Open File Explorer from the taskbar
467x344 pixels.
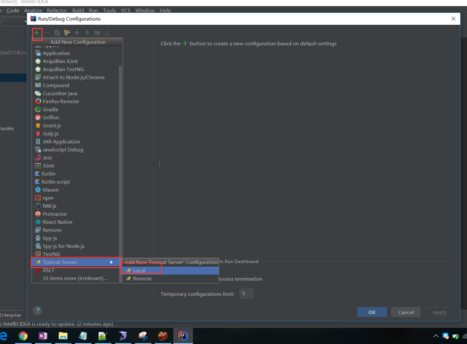(63, 336)
